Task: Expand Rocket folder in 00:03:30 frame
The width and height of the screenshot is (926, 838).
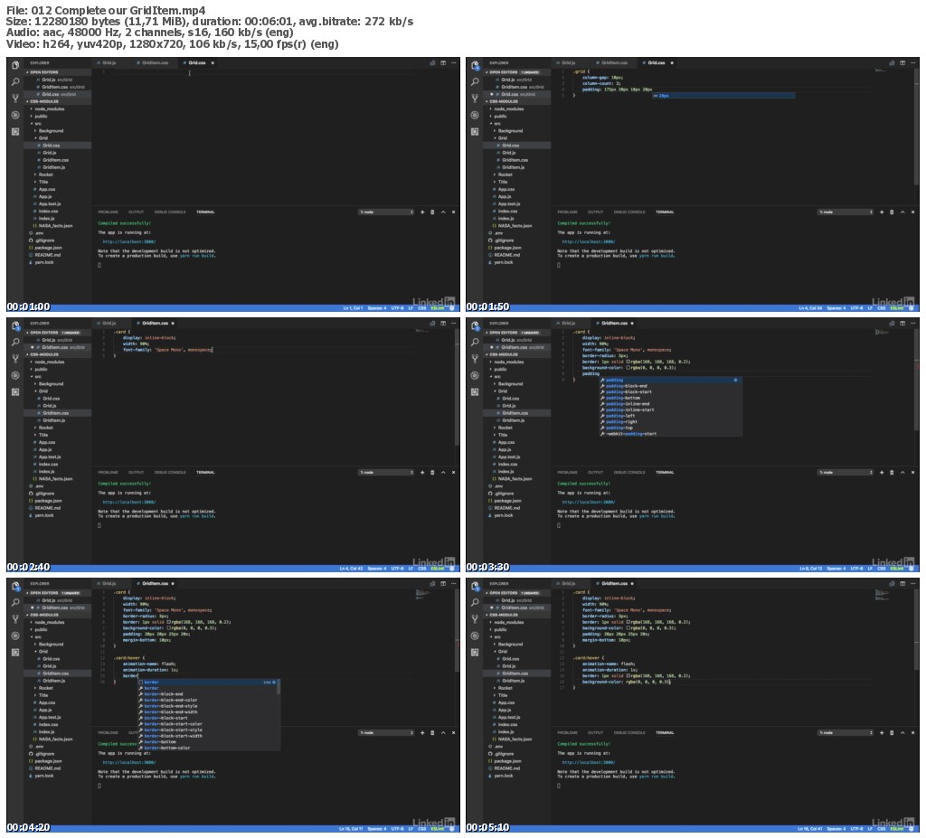Action: click(x=505, y=428)
